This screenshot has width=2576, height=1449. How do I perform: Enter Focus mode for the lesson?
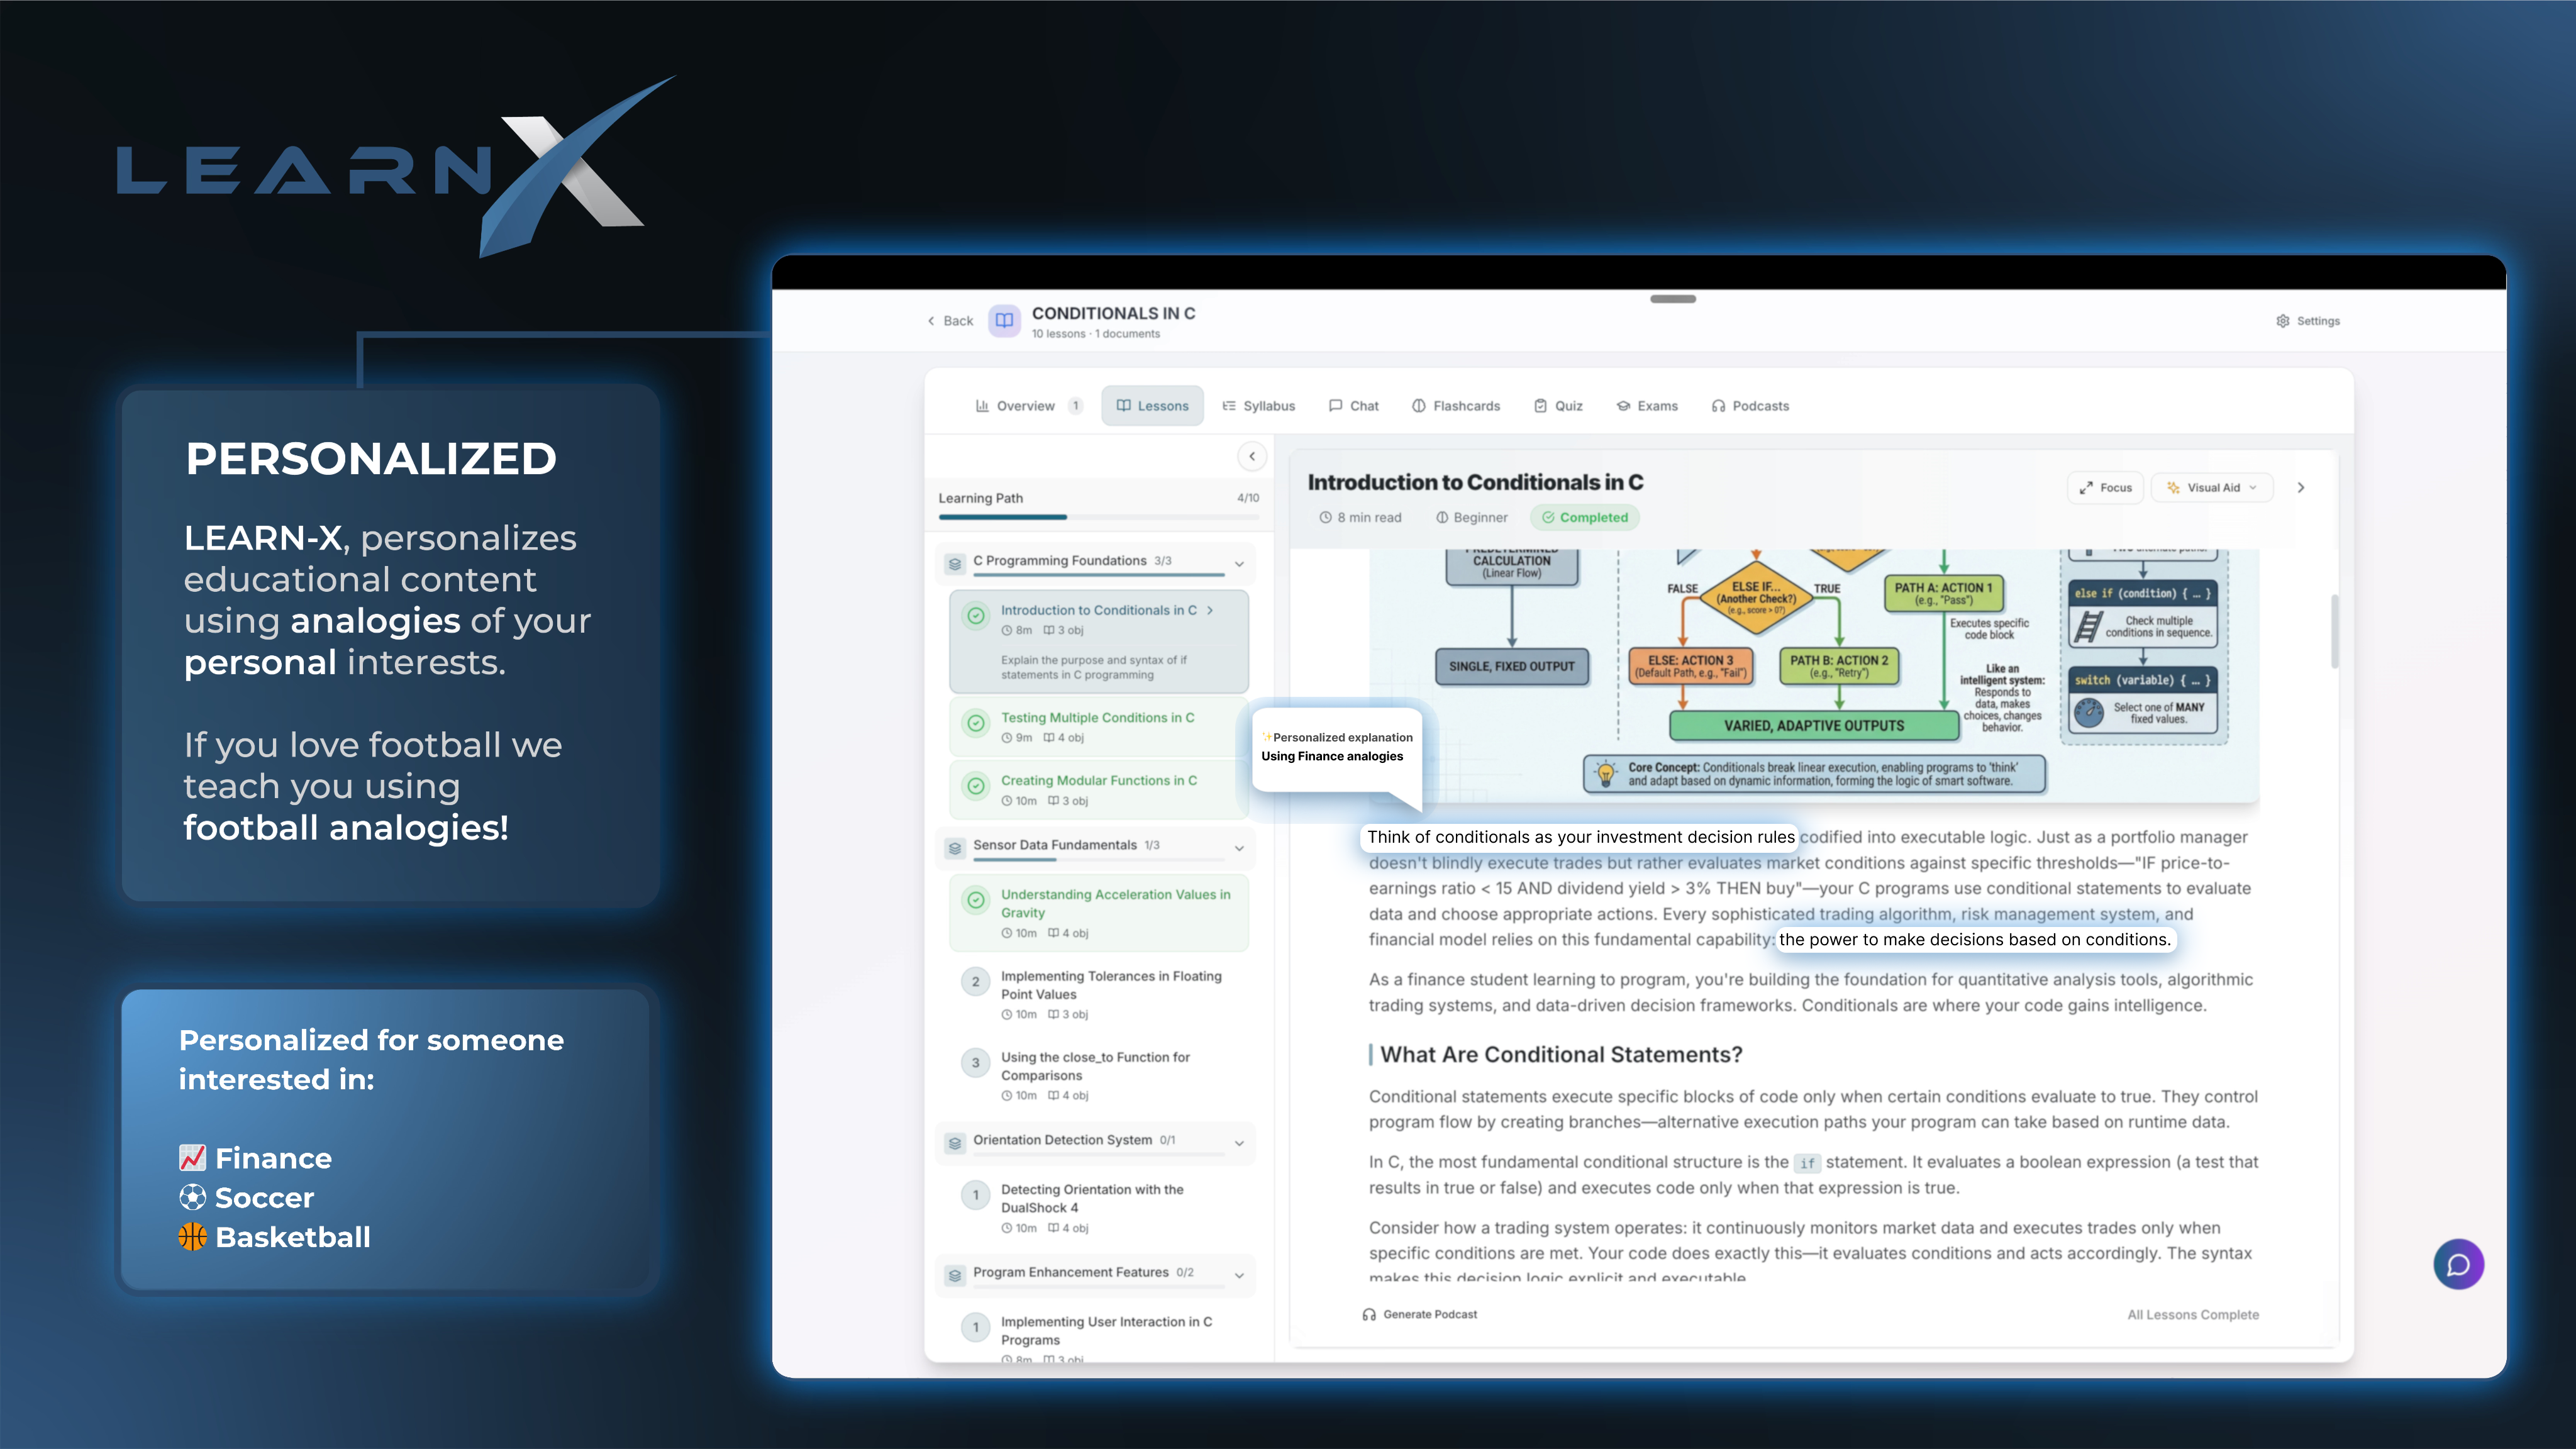point(2105,488)
